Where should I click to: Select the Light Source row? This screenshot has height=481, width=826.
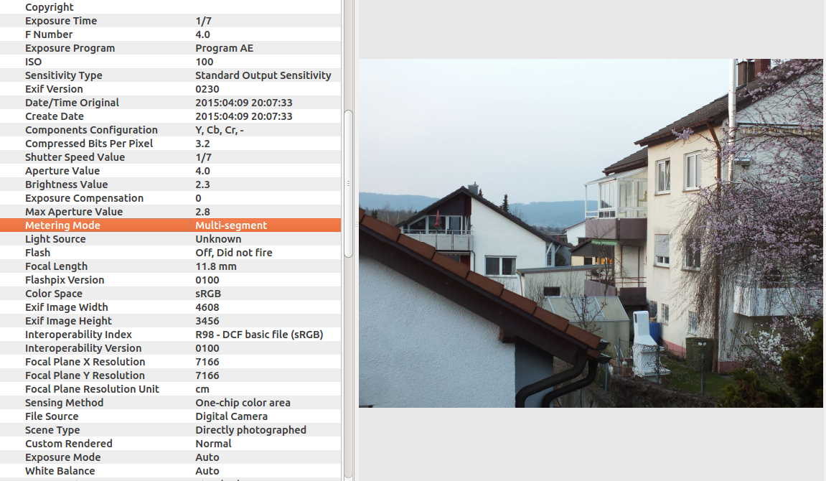pos(171,239)
